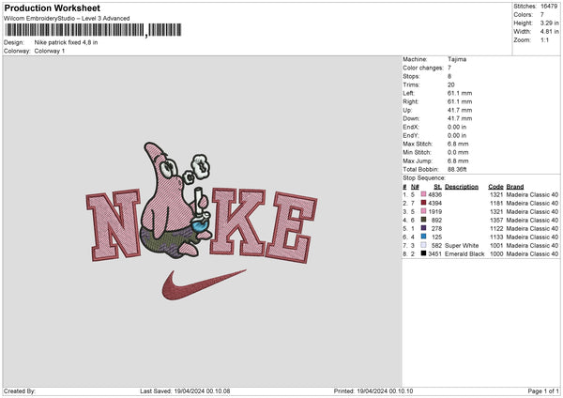Click the letter E in the design preview
This screenshot has height=398, width=563.
[x=292, y=227]
